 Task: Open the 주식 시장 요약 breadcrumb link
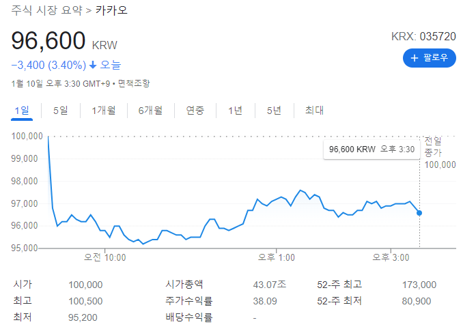pos(46,10)
